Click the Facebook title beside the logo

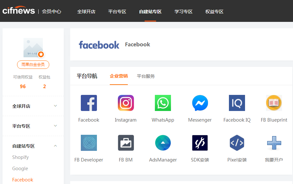[x=137, y=44]
